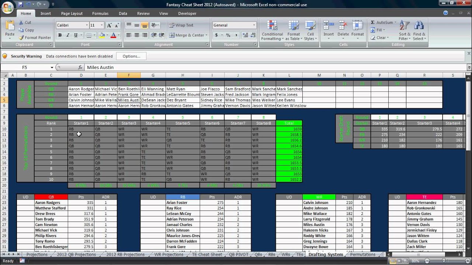Click the Copy icon

click(x=20, y=30)
